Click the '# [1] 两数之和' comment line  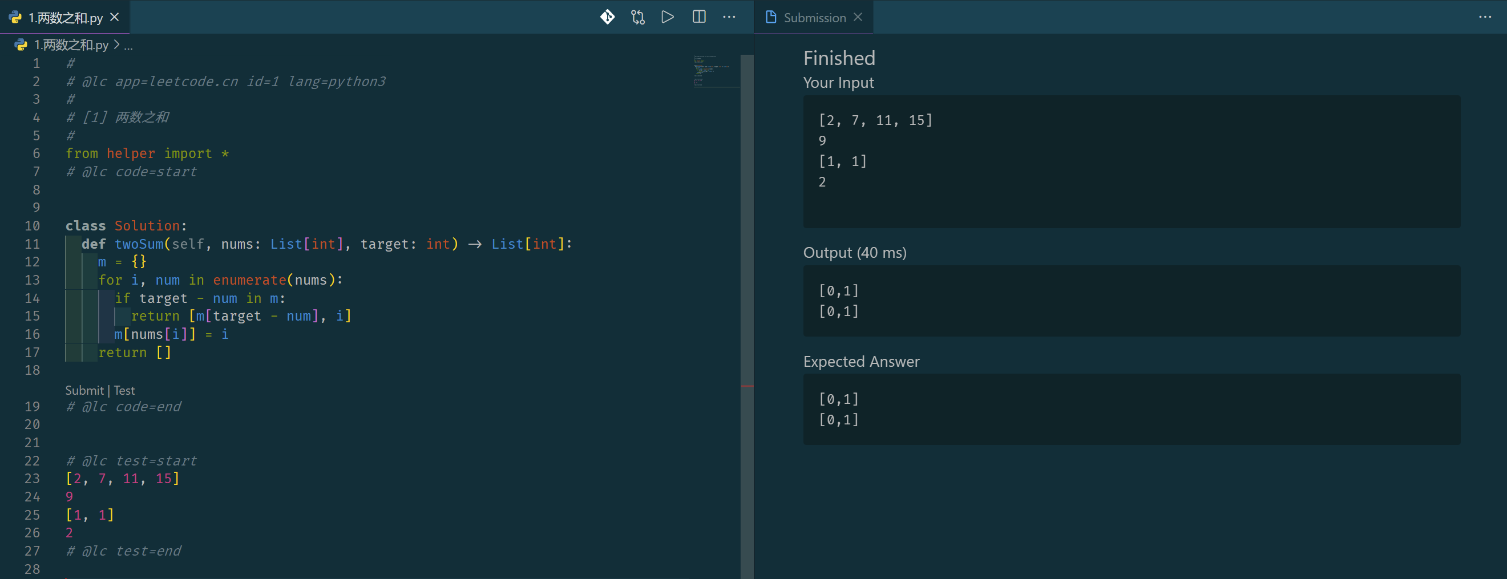click(117, 118)
